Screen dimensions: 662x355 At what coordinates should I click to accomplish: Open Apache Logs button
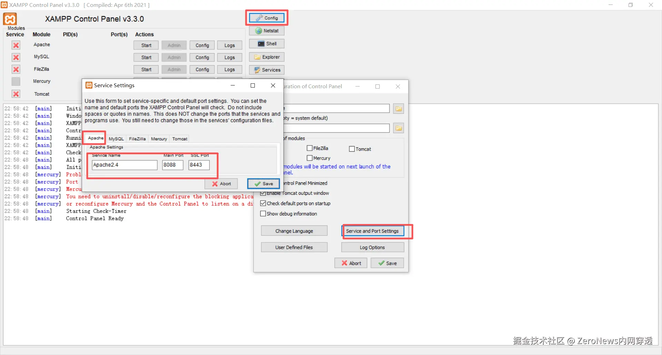point(230,45)
